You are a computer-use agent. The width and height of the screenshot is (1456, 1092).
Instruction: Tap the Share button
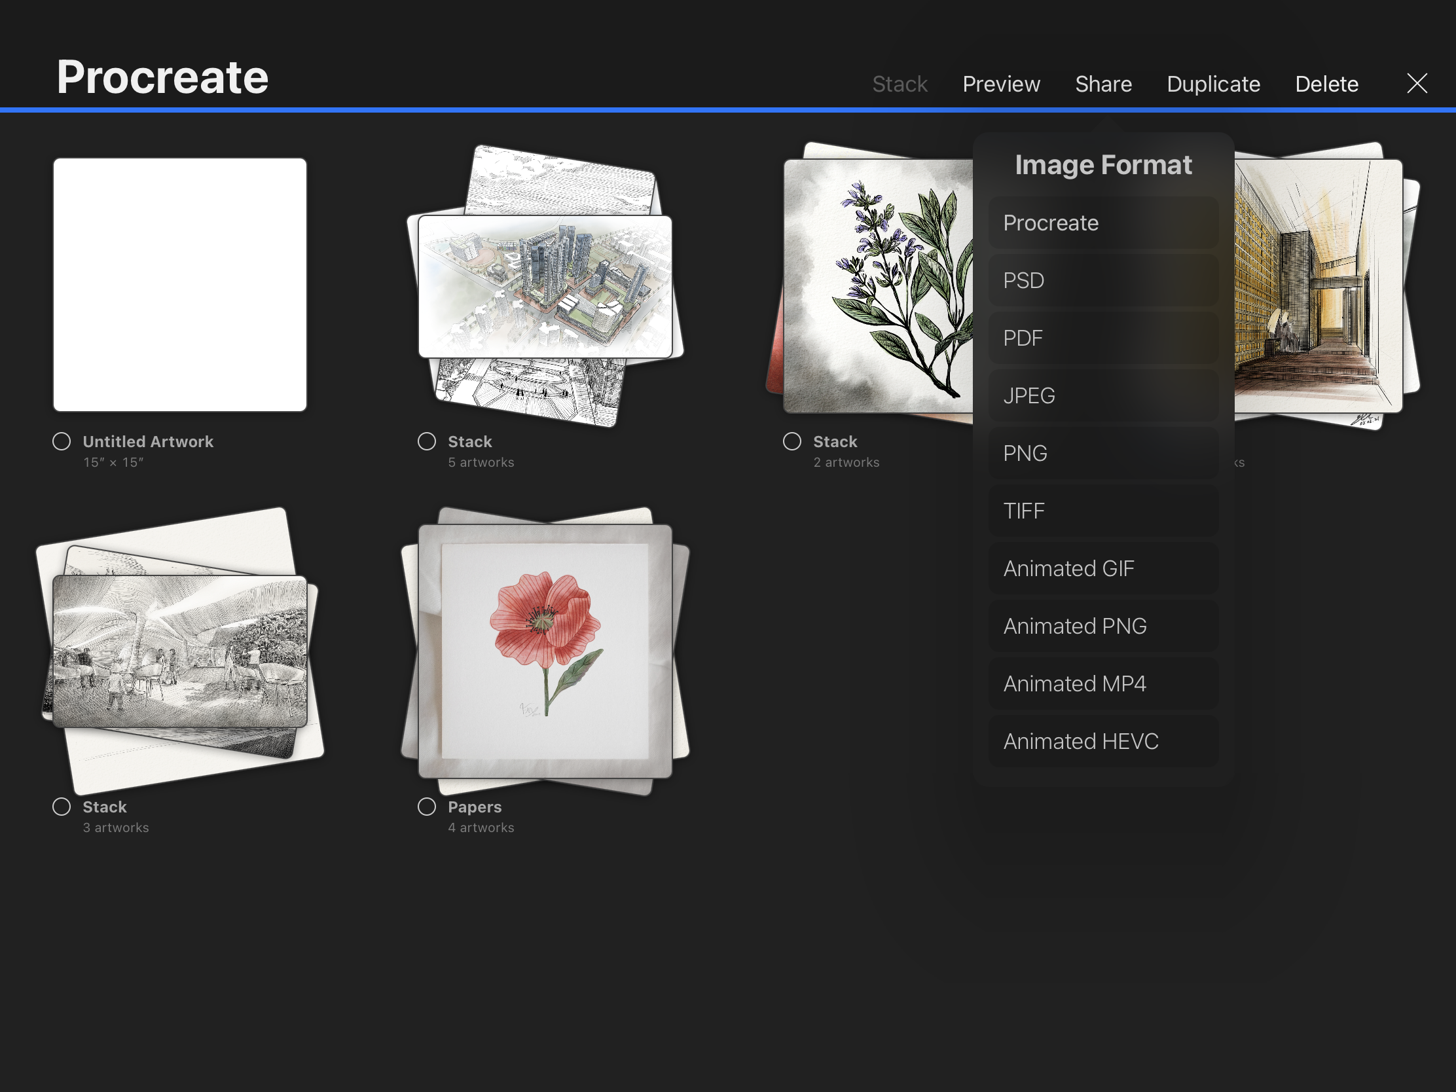point(1103,84)
